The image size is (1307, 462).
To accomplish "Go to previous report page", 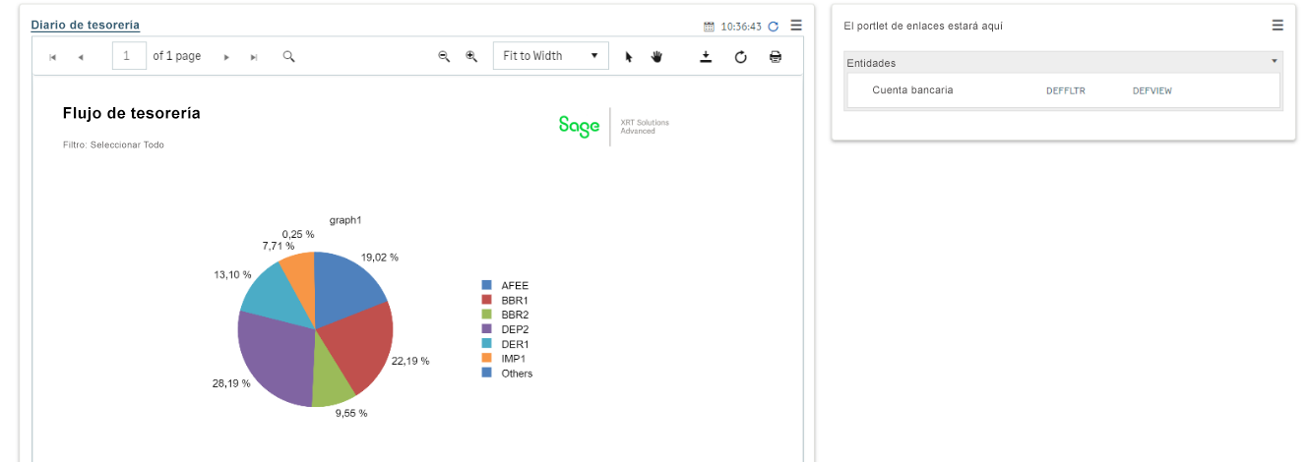I will pos(81,57).
